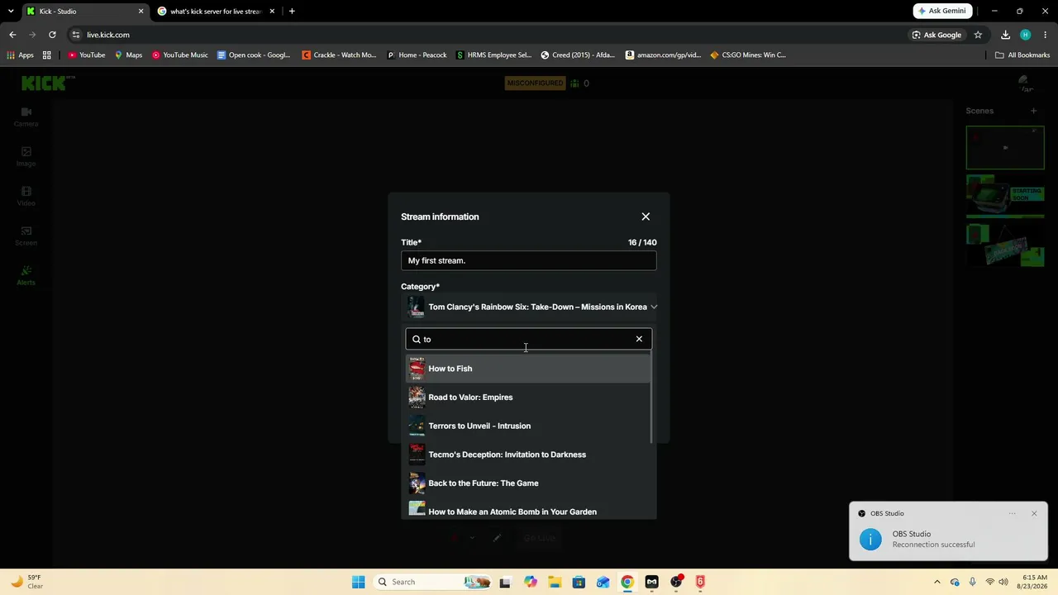The height and width of the screenshot is (595, 1058).
Task: Open OBS notification options menu
Action: click(1012, 513)
